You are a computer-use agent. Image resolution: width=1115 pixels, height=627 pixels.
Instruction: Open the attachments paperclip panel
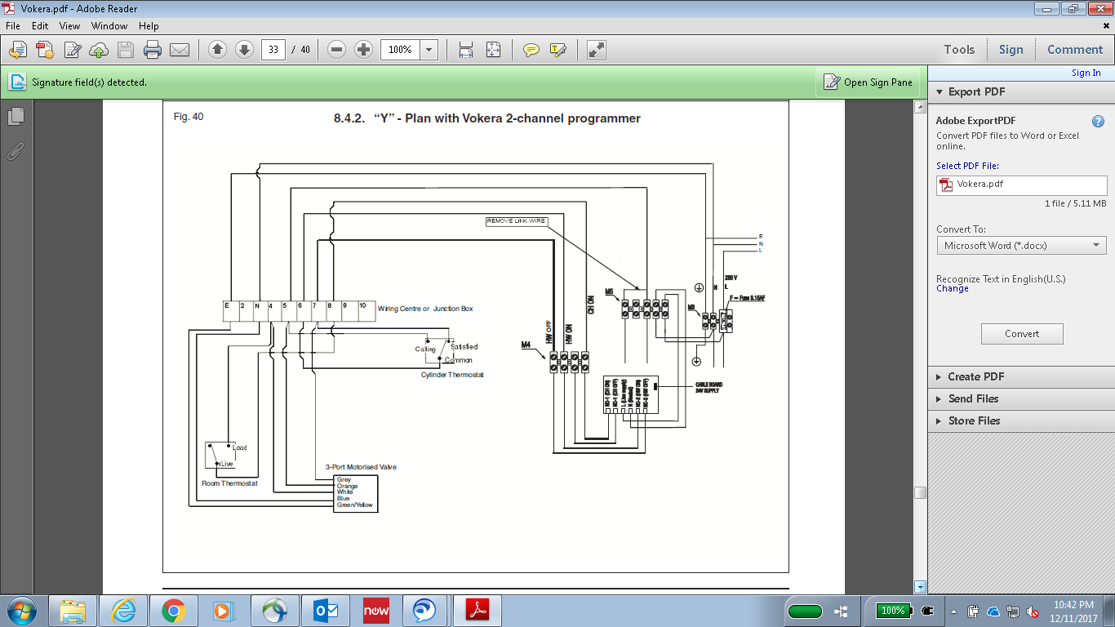coord(16,151)
